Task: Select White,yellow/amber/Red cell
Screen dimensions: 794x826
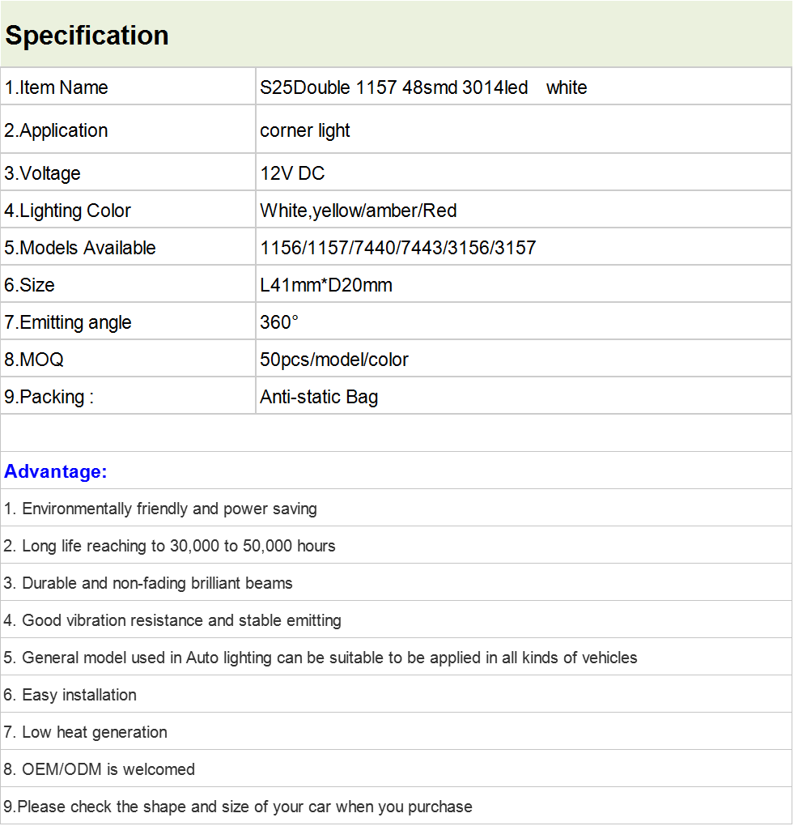Action: tap(524, 210)
